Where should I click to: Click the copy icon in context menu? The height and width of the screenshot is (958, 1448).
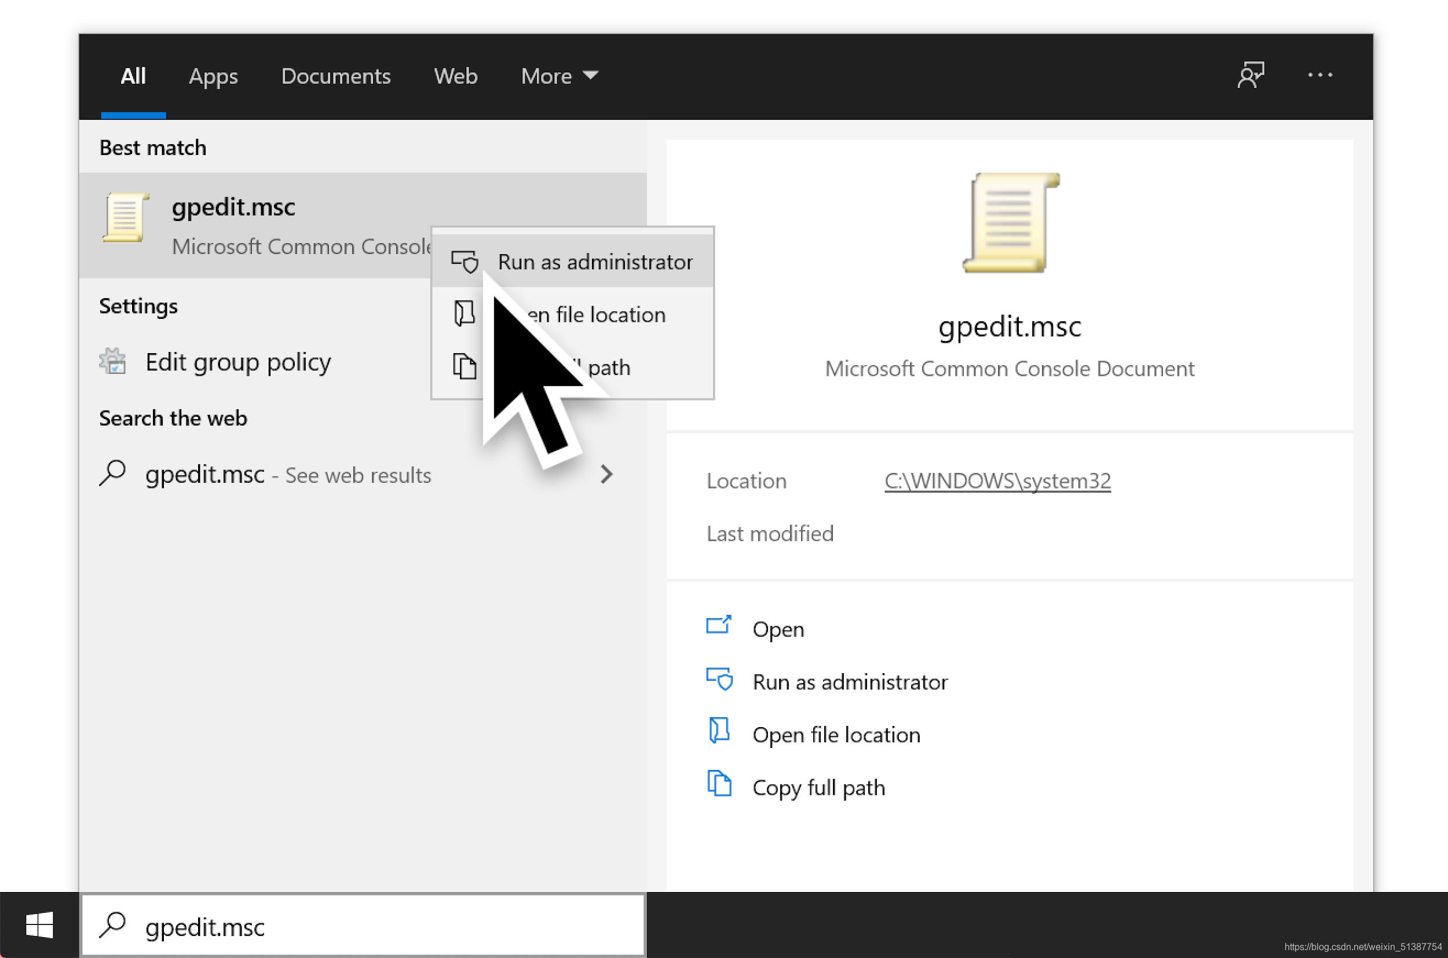pos(464,366)
